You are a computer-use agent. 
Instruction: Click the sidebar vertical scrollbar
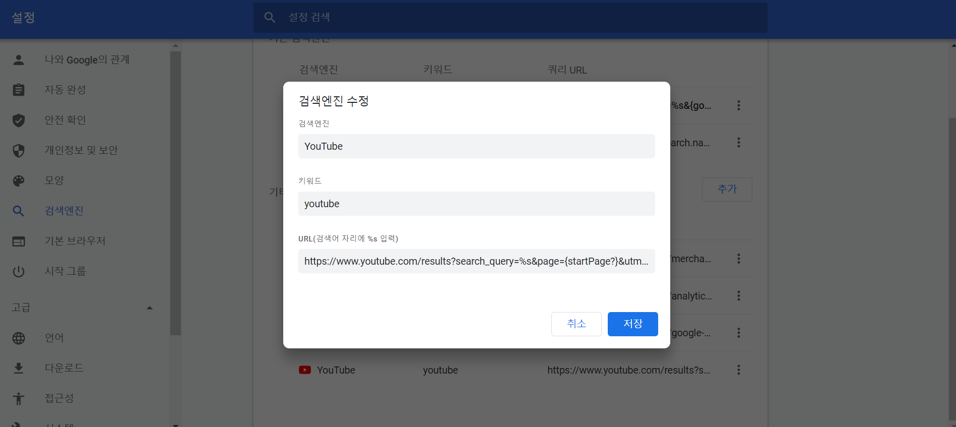(x=175, y=193)
